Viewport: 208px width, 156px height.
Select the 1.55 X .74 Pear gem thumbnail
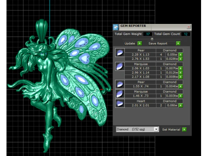(120, 84)
